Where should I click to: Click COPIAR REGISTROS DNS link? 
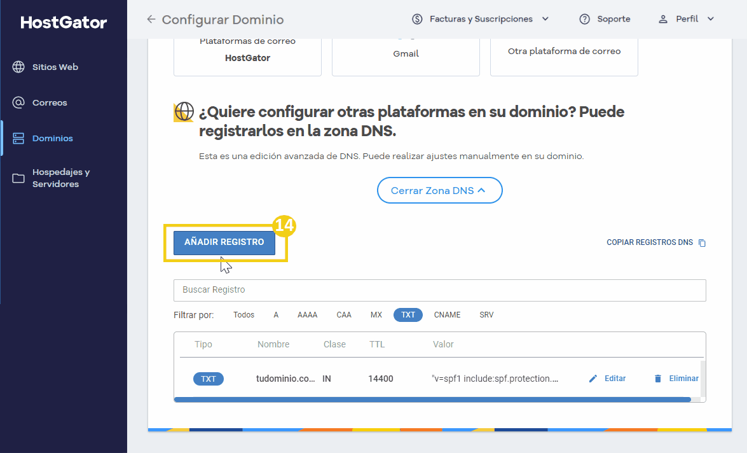point(650,242)
